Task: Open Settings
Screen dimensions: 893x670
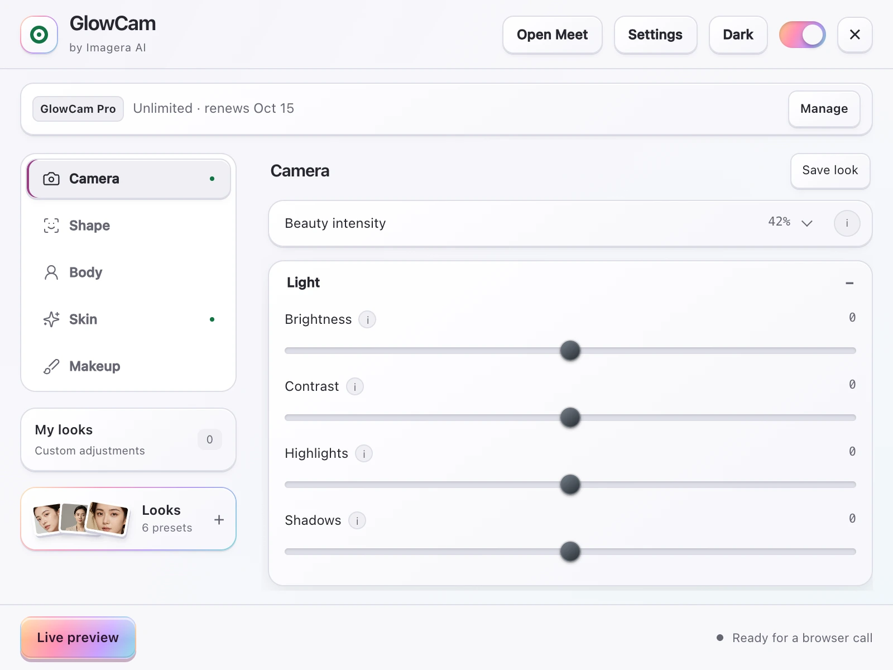Action: pyautogui.click(x=655, y=35)
